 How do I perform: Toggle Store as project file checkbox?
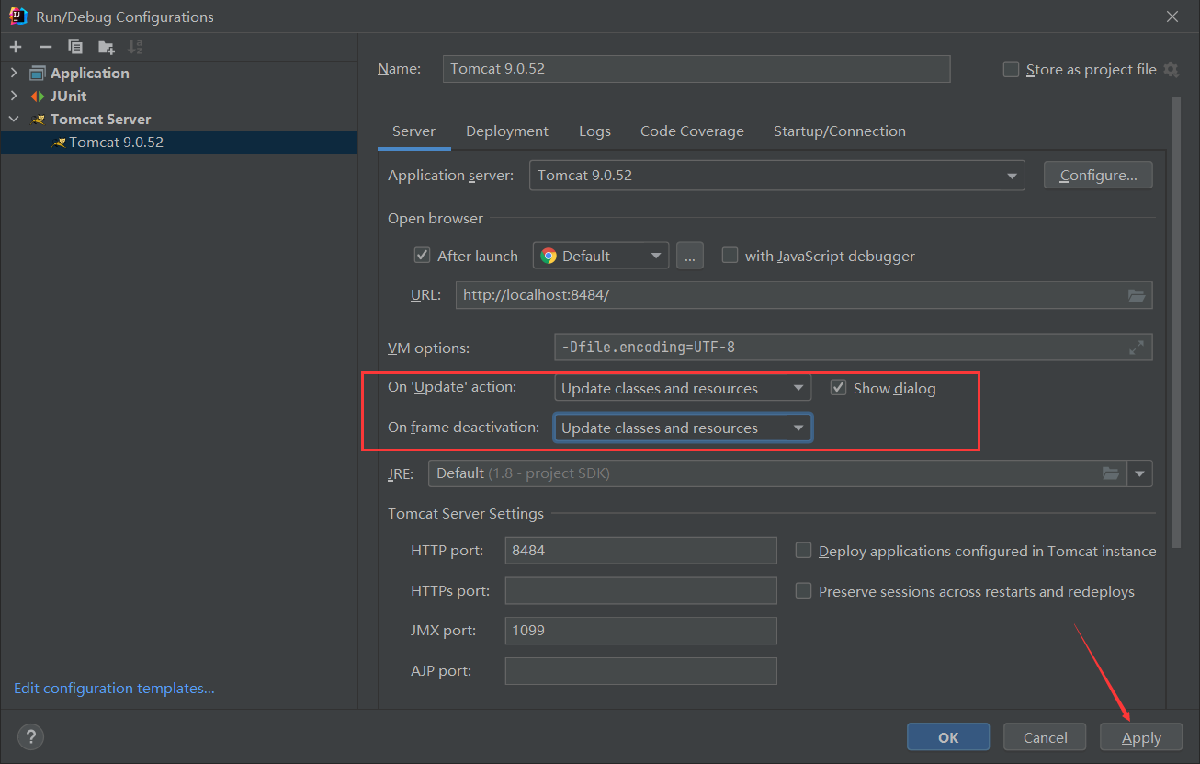click(1012, 70)
